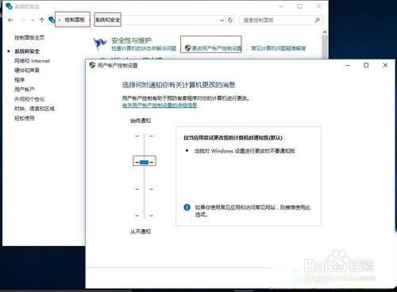
Task: Maximize the 用户帐户控制设置 dialog
Action: click(x=366, y=65)
